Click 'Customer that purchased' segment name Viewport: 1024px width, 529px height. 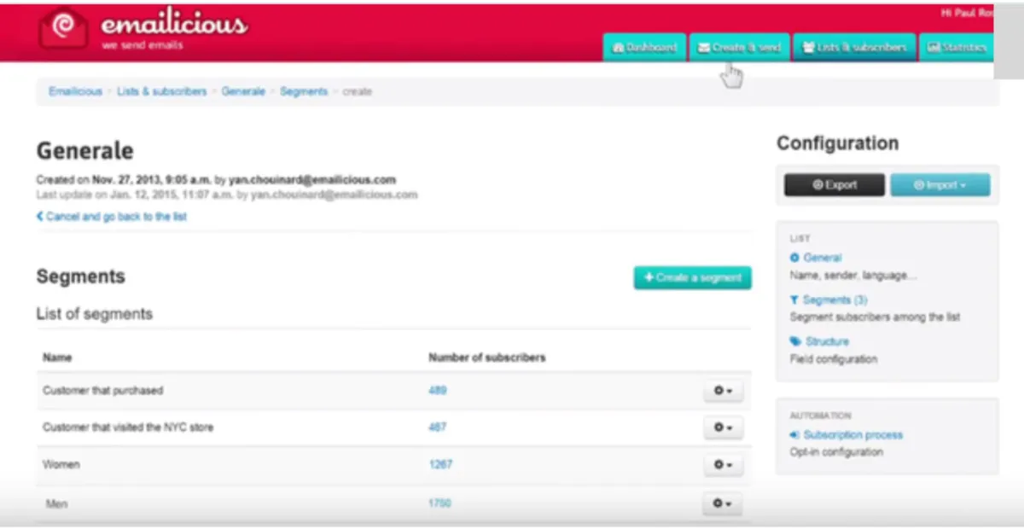click(103, 391)
